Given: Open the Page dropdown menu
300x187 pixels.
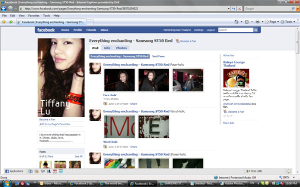Looking at the screenshot, I should coord(272,22).
